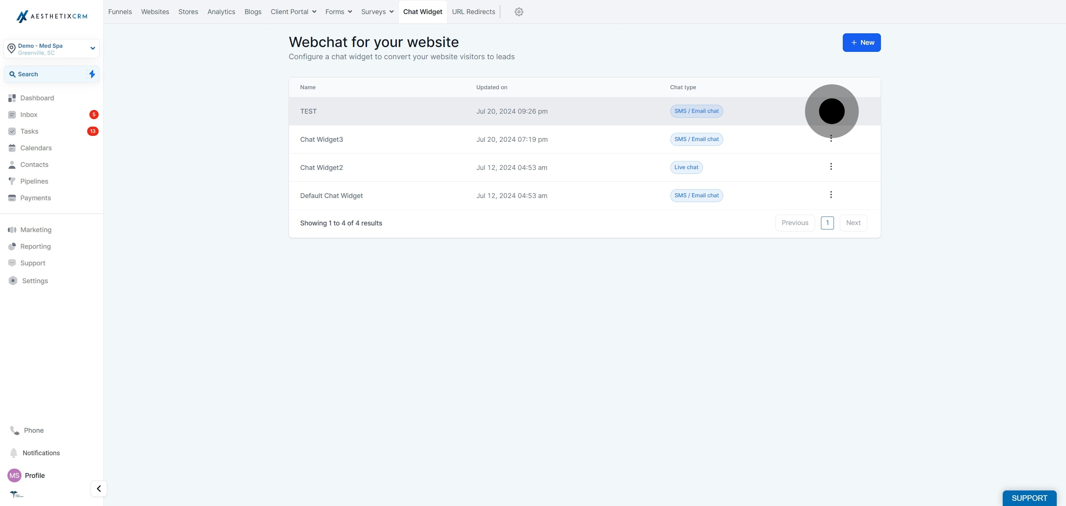The height and width of the screenshot is (506, 1066).
Task: Click the Name column header
Action: (308, 87)
